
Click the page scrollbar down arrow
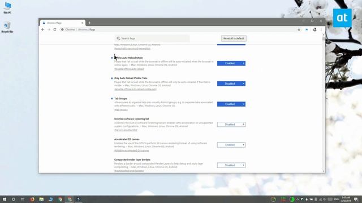pyautogui.click(x=324, y=171)
